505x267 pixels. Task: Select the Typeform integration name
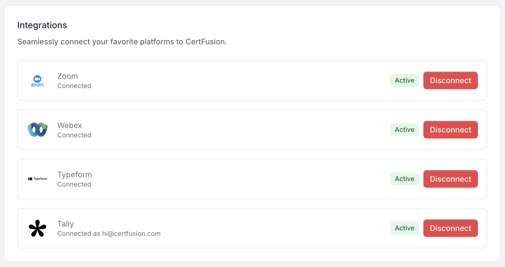[74, 175]
